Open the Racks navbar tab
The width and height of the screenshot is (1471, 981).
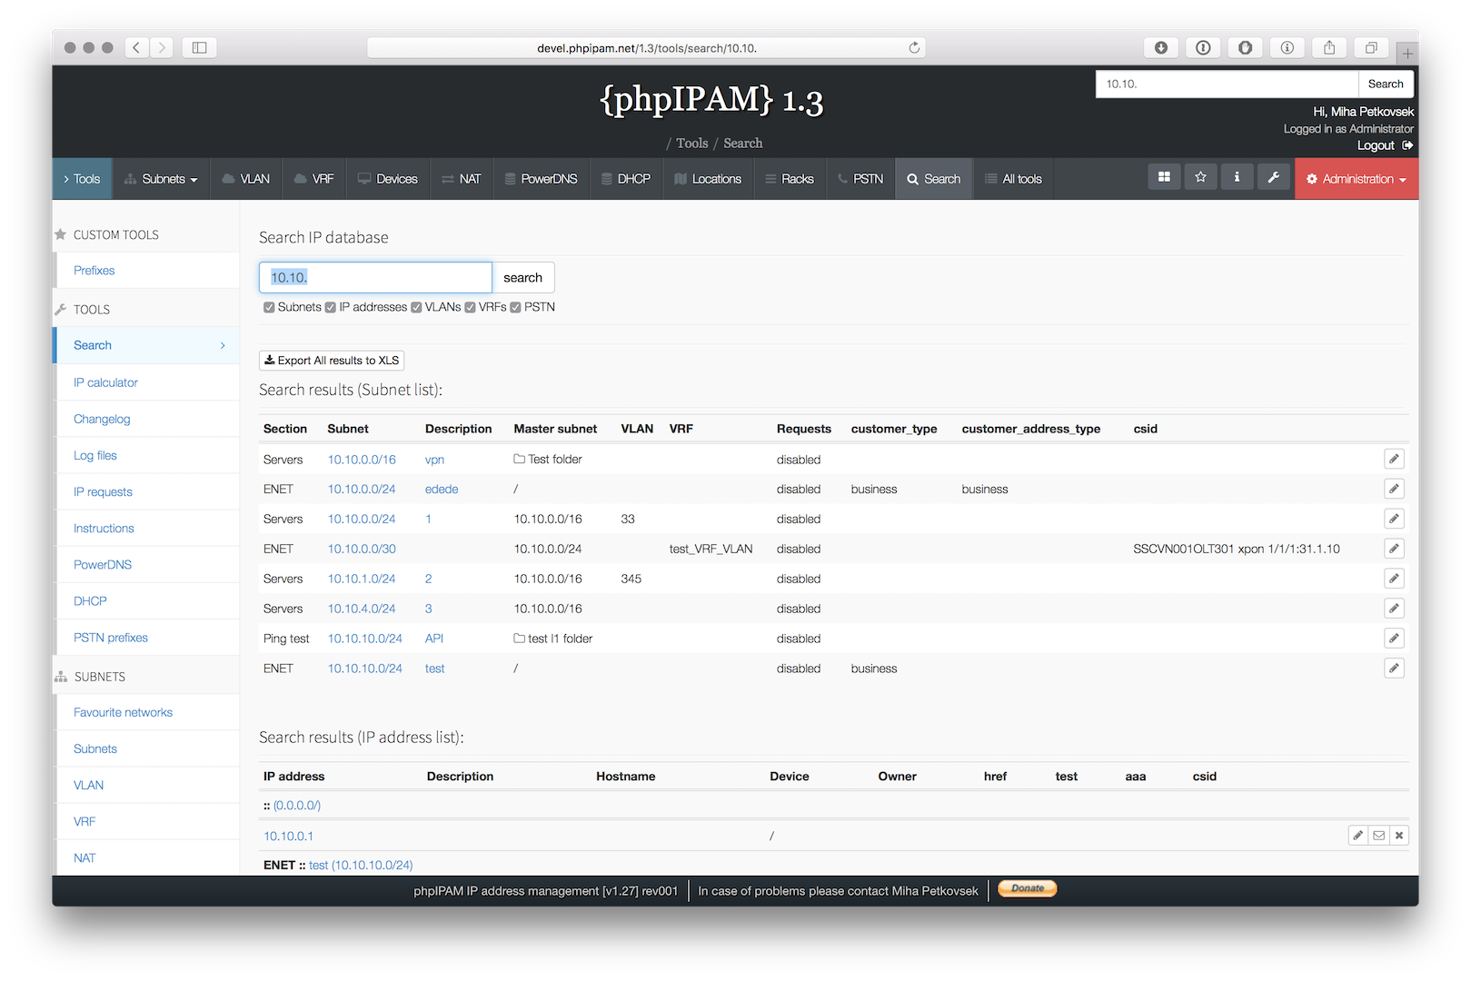[x=790, y=179]
